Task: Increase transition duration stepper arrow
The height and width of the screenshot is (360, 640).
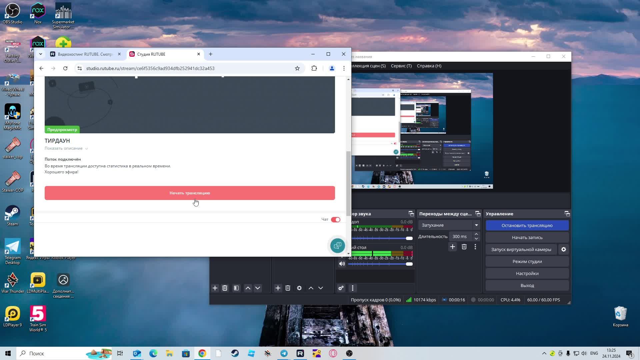Action: point(476,234)
